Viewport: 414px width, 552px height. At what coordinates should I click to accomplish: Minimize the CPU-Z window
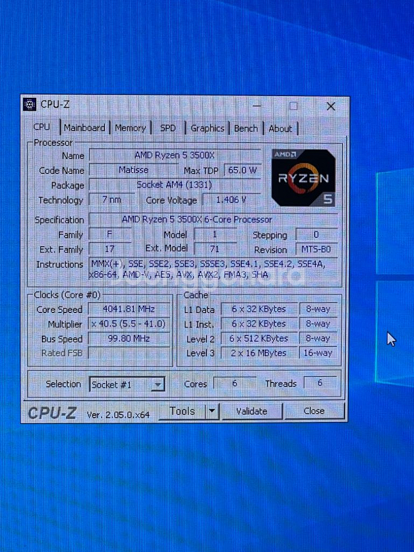(257, 105)
